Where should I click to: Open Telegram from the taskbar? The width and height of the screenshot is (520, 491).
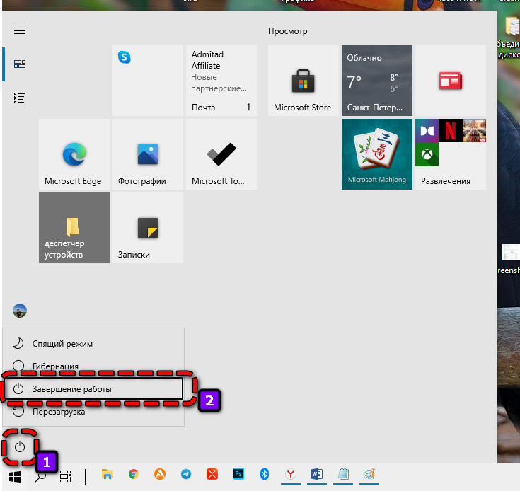[x=185, y=475]
